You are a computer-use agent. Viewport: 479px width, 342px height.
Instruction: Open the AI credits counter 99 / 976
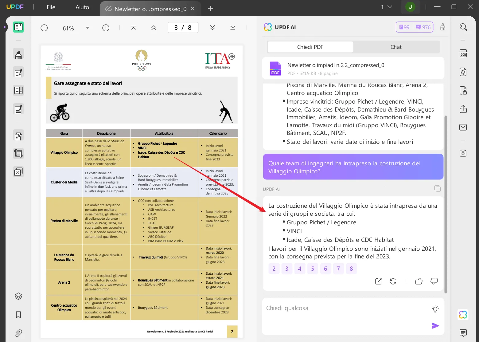pyautogui.click(x=415, y=27)
